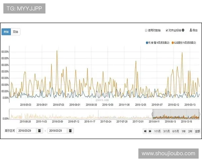Screen dimensions: 202x162
Task: Click the 展示区间 label
Action: pyautogui.click(x=10, y=131)
